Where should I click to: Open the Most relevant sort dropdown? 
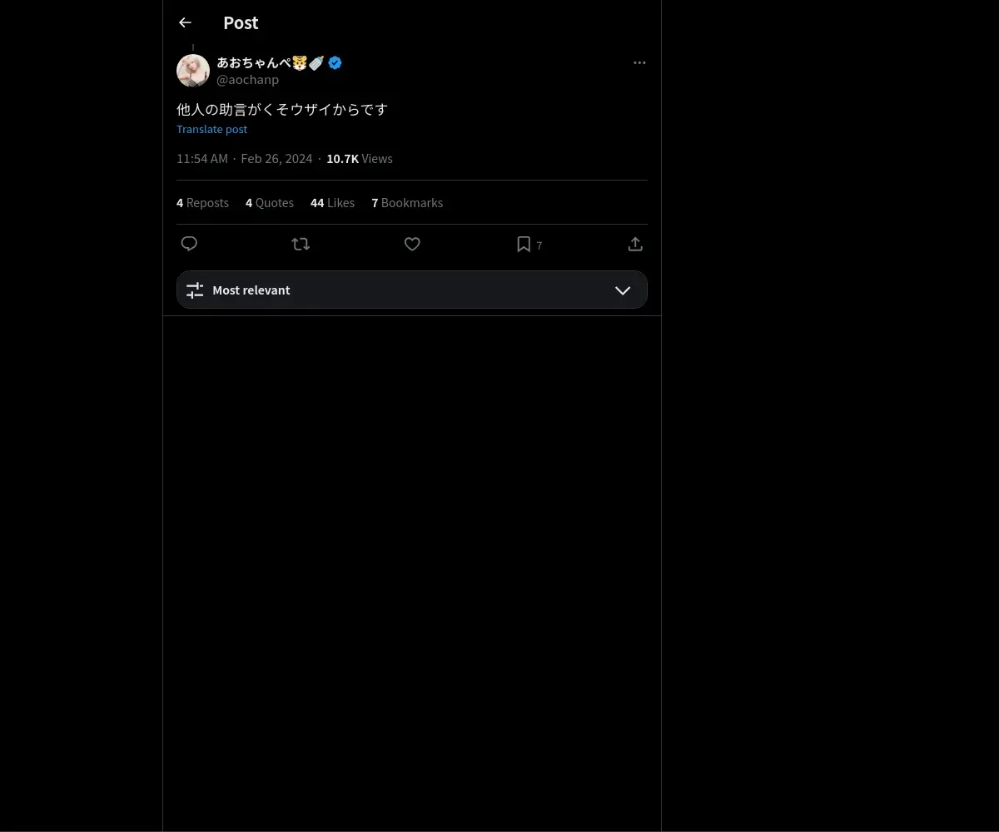click(412, 290)
